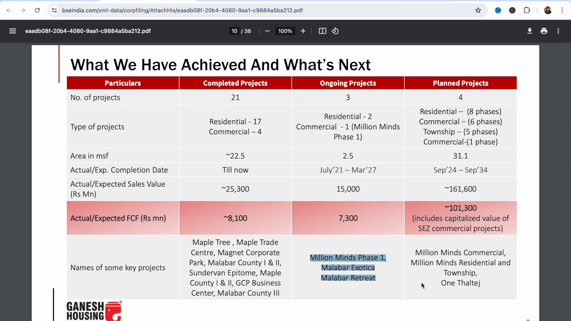The image size is (571, 321).
Task: Zoom in the PDF document
Action: pyautogui.click(x=303, y=31)
